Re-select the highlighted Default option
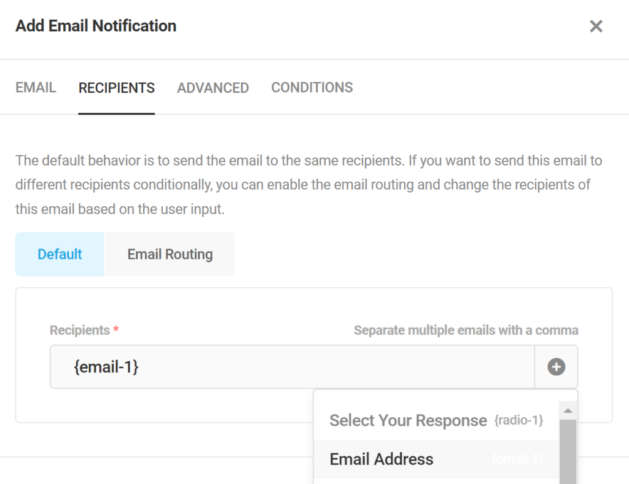 click(x=59, y=254)
